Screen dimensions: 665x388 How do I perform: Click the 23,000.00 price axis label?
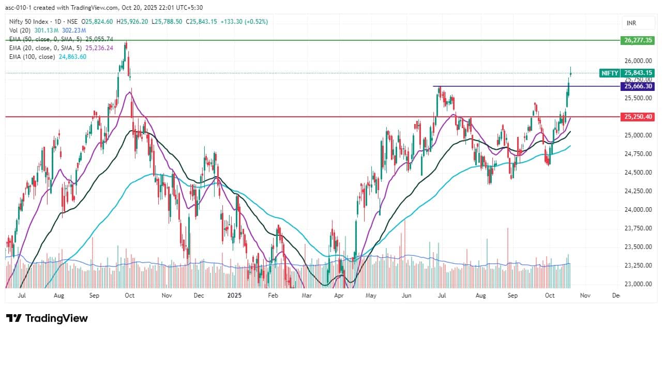pyautogui.click(x=638, y=284)
